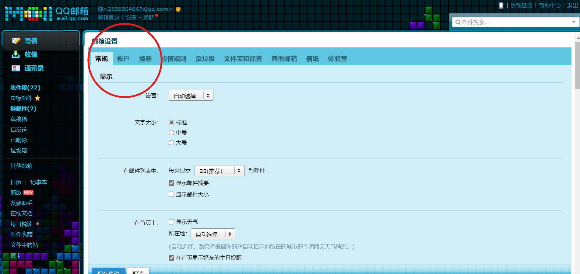Click the 收信 download inbox icon

coord(16,54)
